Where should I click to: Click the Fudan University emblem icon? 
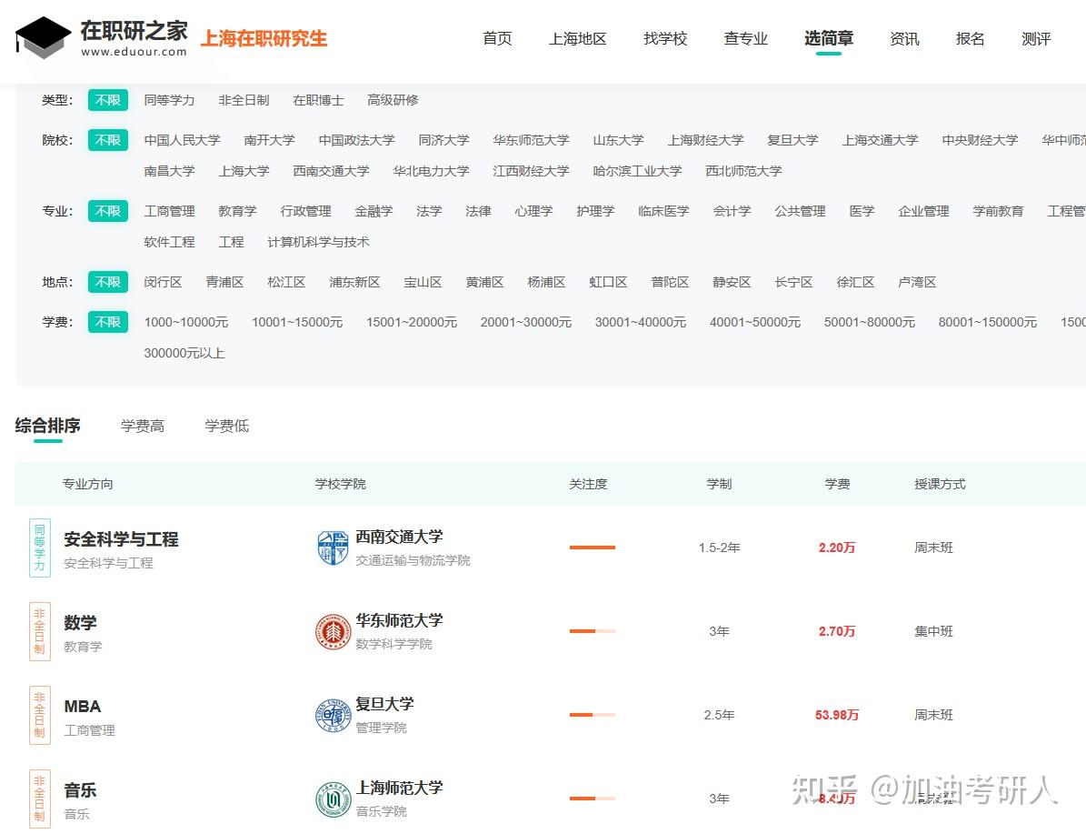(334, 715)
